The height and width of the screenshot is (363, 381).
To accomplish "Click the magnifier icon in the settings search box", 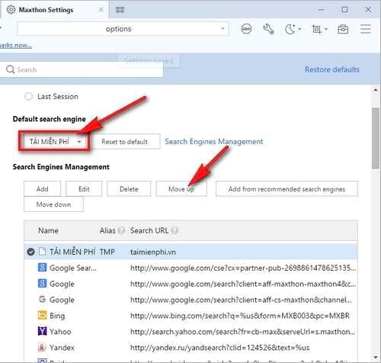I will 10,69.
